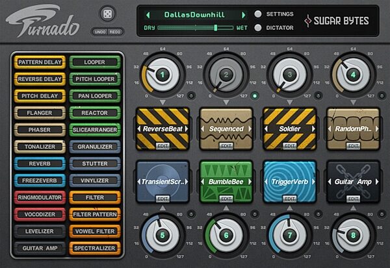Choose the Spectralizer effect
Image resolution: width=390 pixels, height=268 pixels.
pos(95,248)
